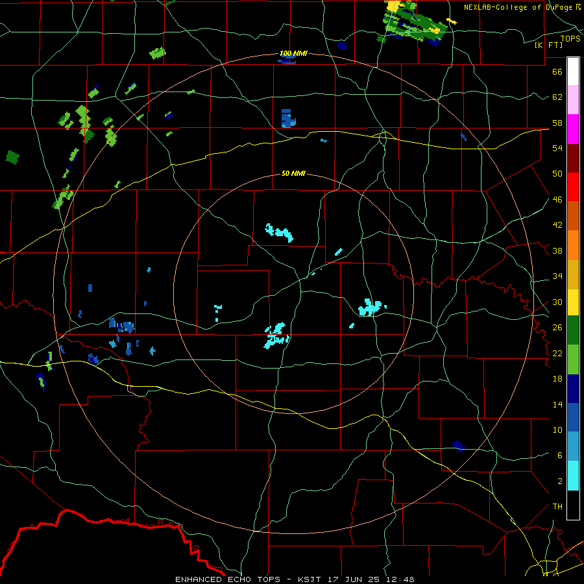This screenshot has width=584, height=584.
Task: Click the dark green legend swatch
Action: click(x=573, y=330)
